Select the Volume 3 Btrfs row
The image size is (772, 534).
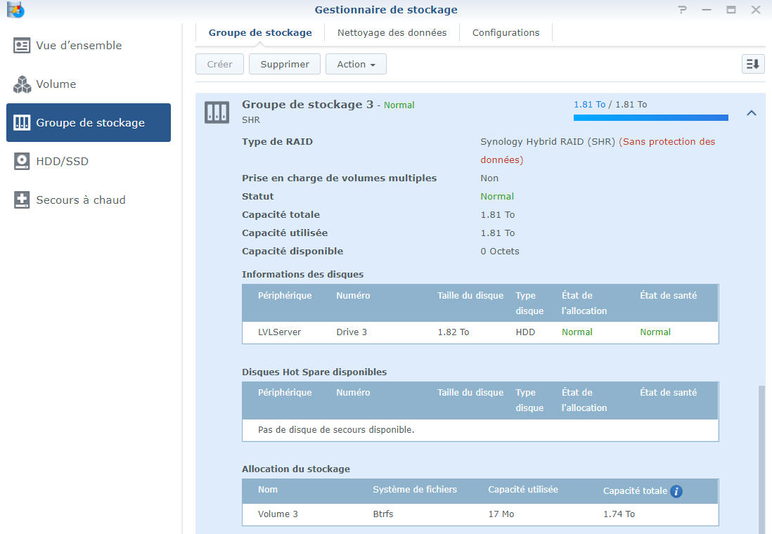pyautogui.click(x=480, y=514)
